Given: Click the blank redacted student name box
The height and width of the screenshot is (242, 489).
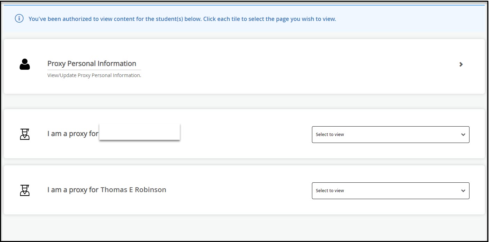Looking at the screenshot, I should tap(139, 132).
